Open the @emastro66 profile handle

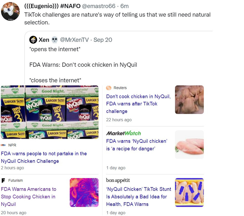pyautogui.click(x=99, y=6)
